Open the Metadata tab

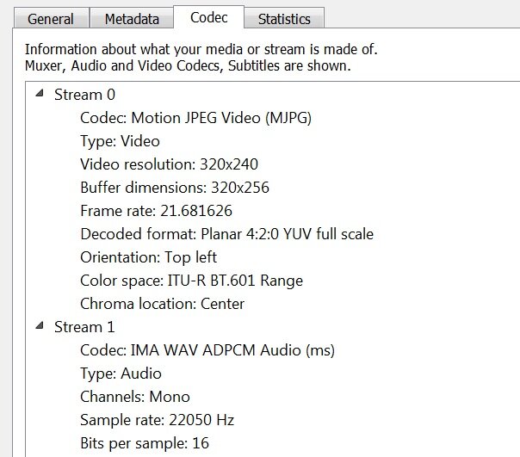[x=132, y=19]
